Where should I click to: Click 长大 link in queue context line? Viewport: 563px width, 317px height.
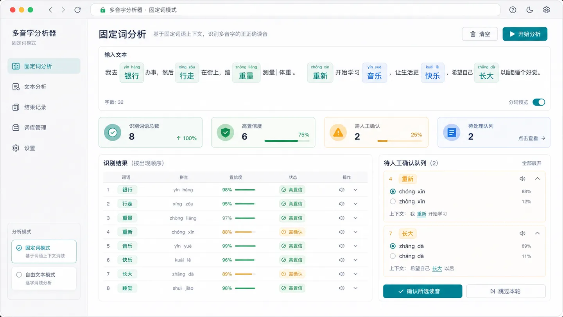[437, 268]
